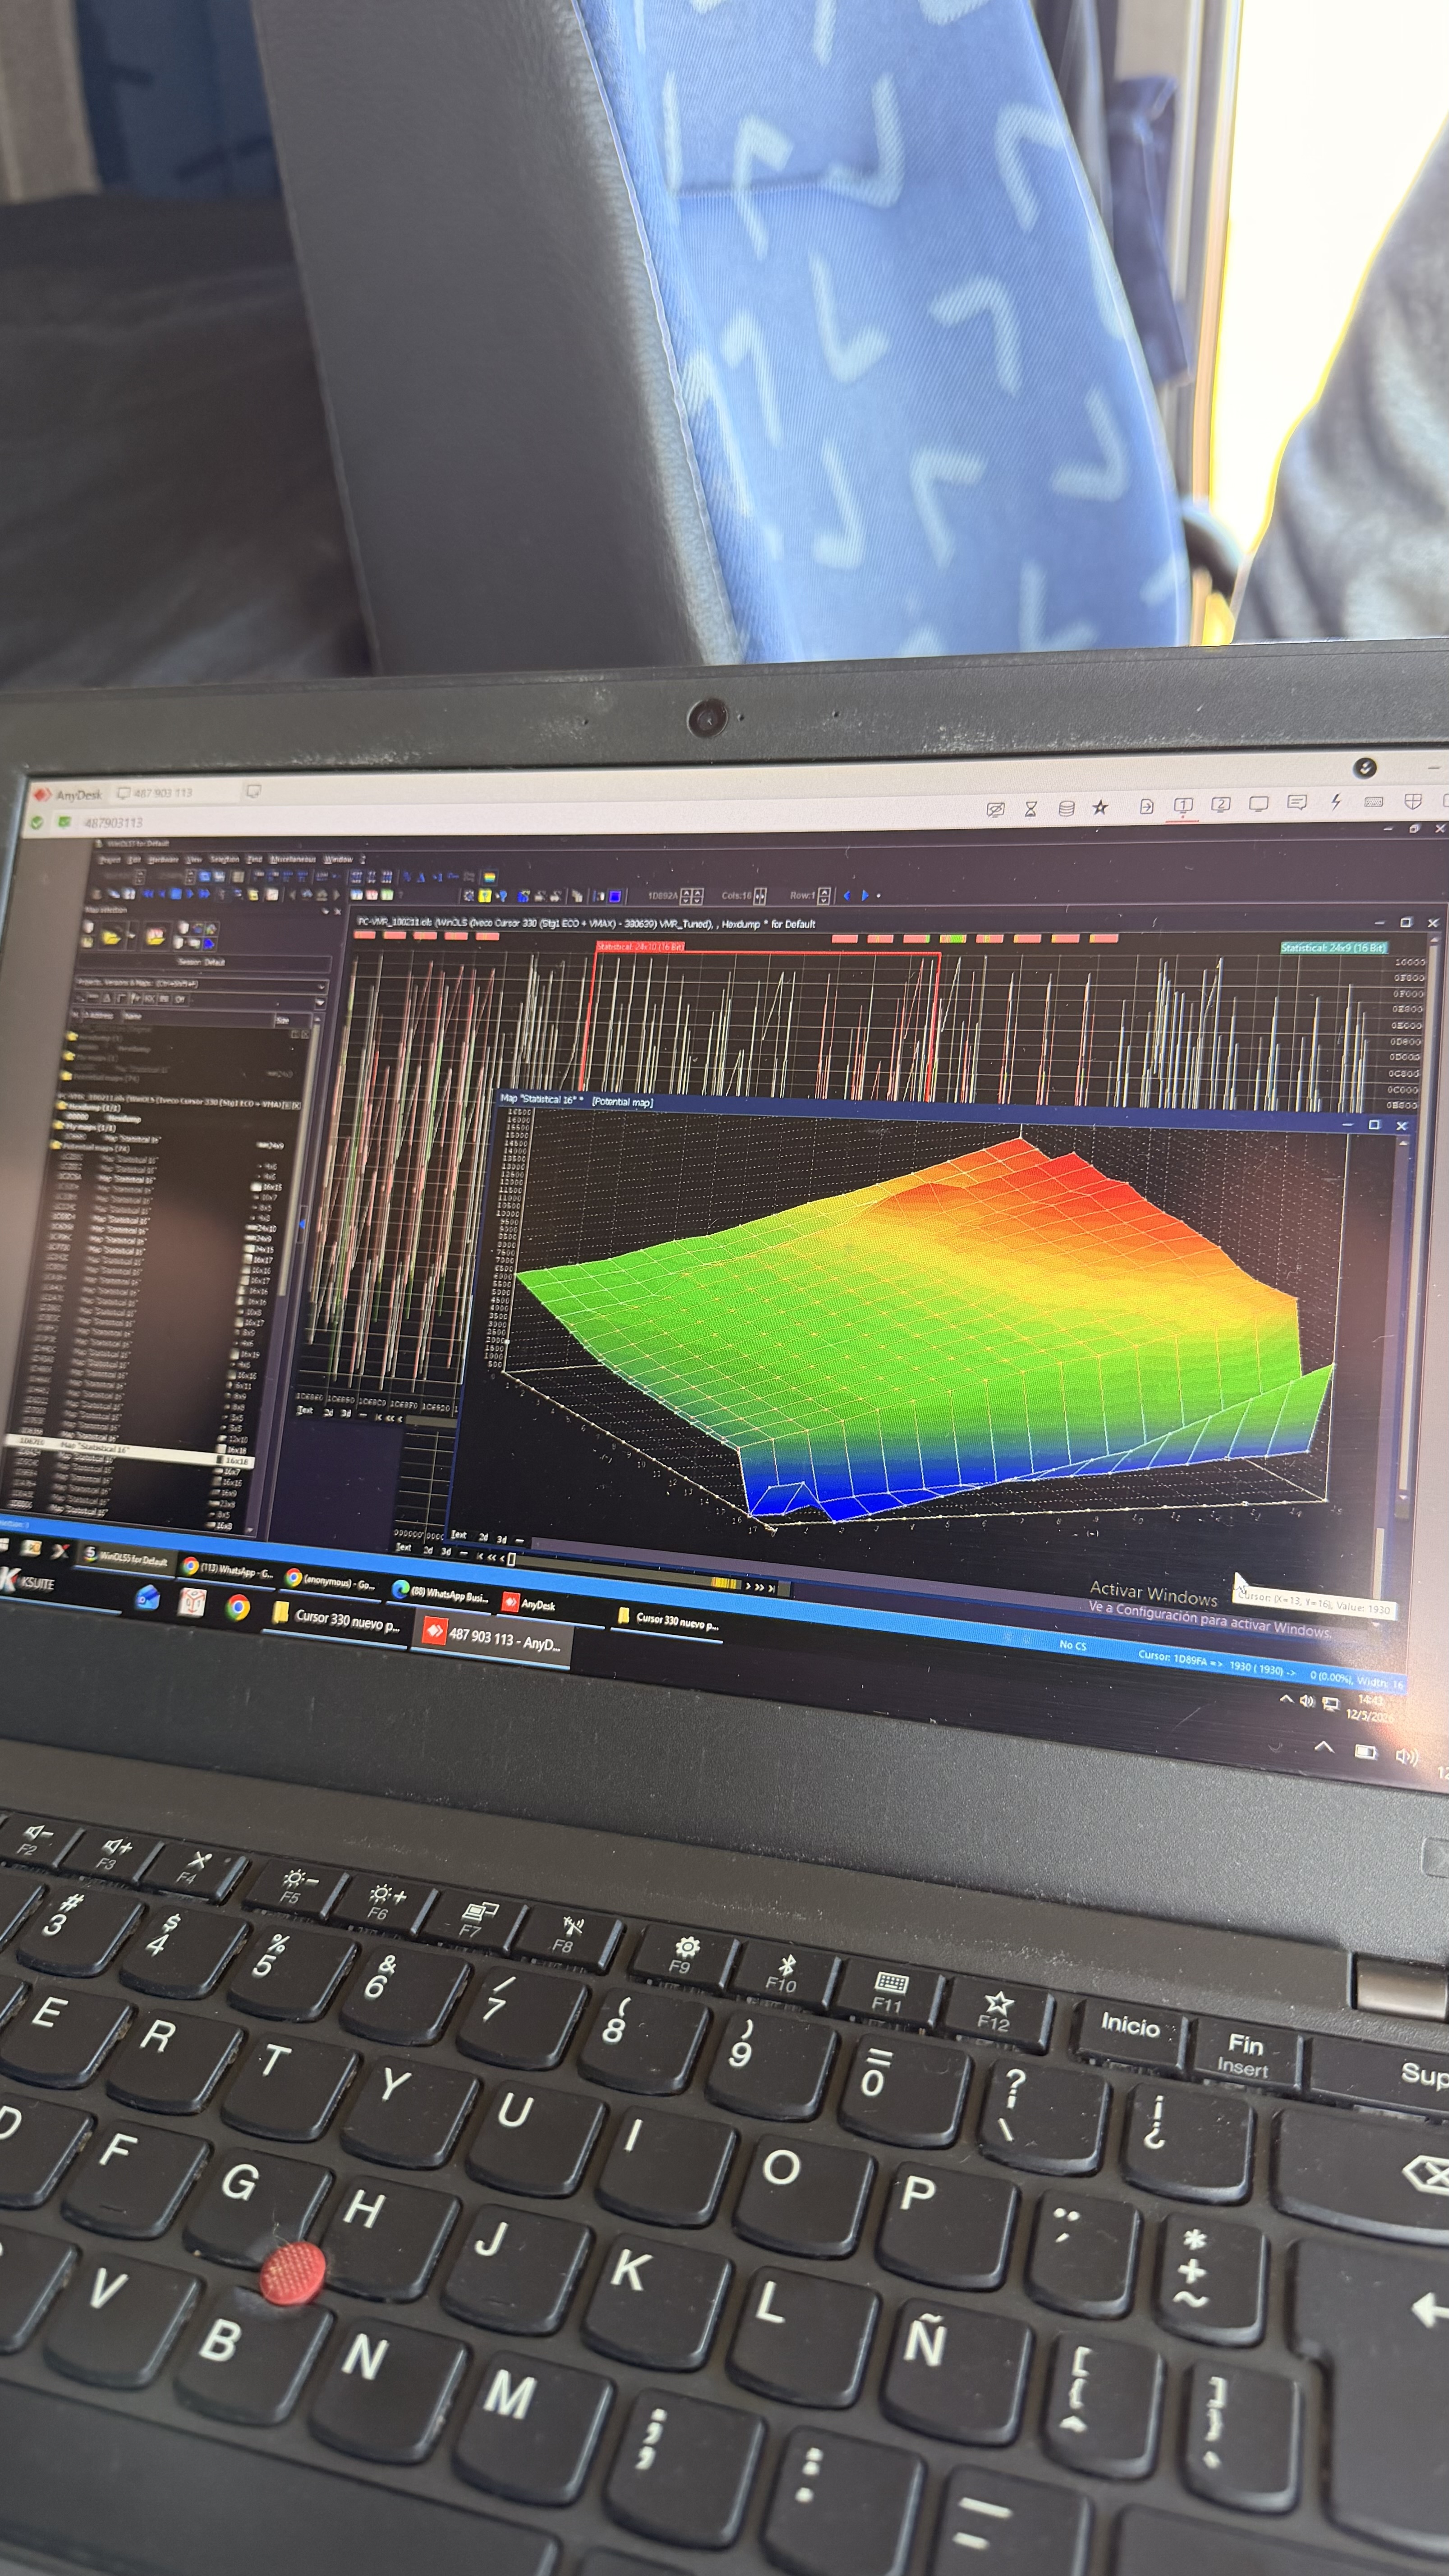Click the volume icon in remote system tray
Viewport: 1449px width, 2576px height.
point(1306,1701)
